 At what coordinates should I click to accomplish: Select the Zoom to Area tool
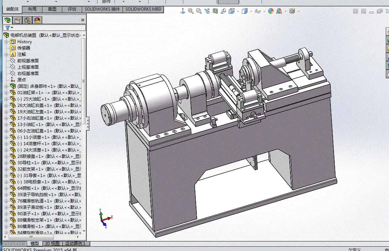[x=199, y=11]
